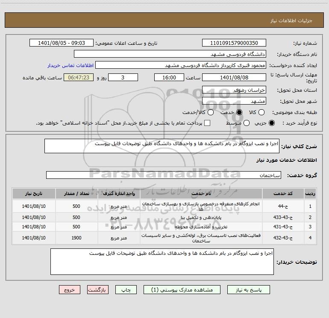Click the توضیحات خریدار text area
The image size is (329, 318).
(162, 262)
